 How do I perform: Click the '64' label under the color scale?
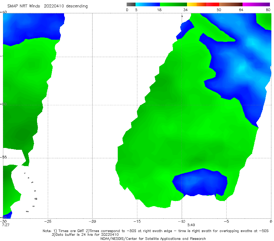pyautogui.click(x=241, y=10)
